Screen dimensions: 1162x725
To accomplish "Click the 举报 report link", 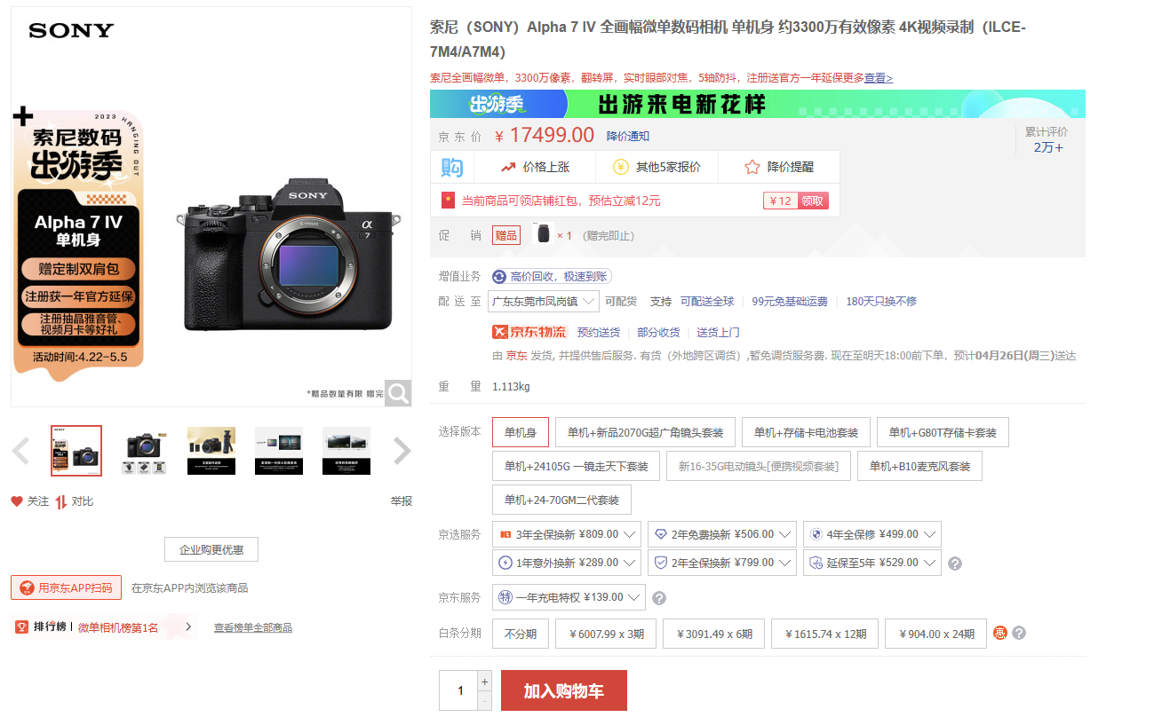I will click(x=402, y=501).
